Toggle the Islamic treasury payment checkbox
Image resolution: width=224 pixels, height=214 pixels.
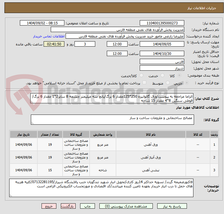coord(144,83)
